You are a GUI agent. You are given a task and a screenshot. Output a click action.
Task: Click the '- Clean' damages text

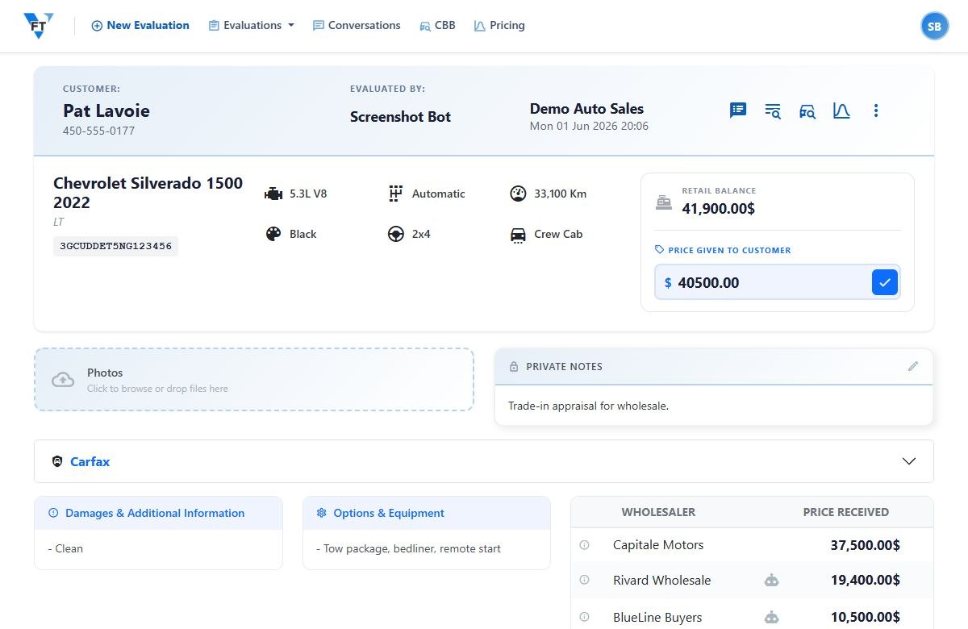65,548
